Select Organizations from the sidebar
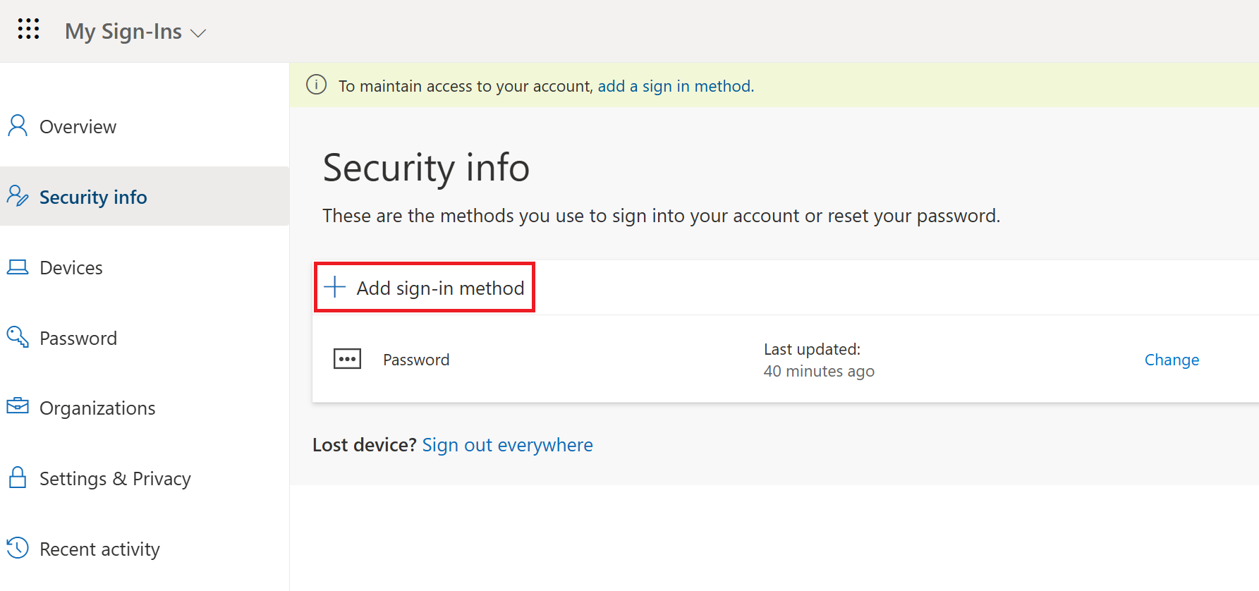Image resolution: width=1259 pixels, height=591 pixels. coord(97,408)
